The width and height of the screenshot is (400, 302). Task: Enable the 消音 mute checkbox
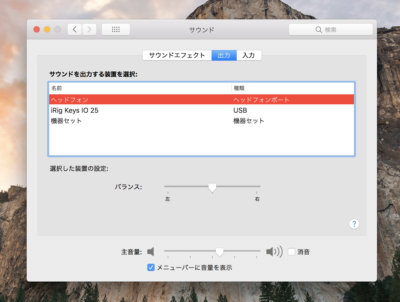(x=291, y=252)
